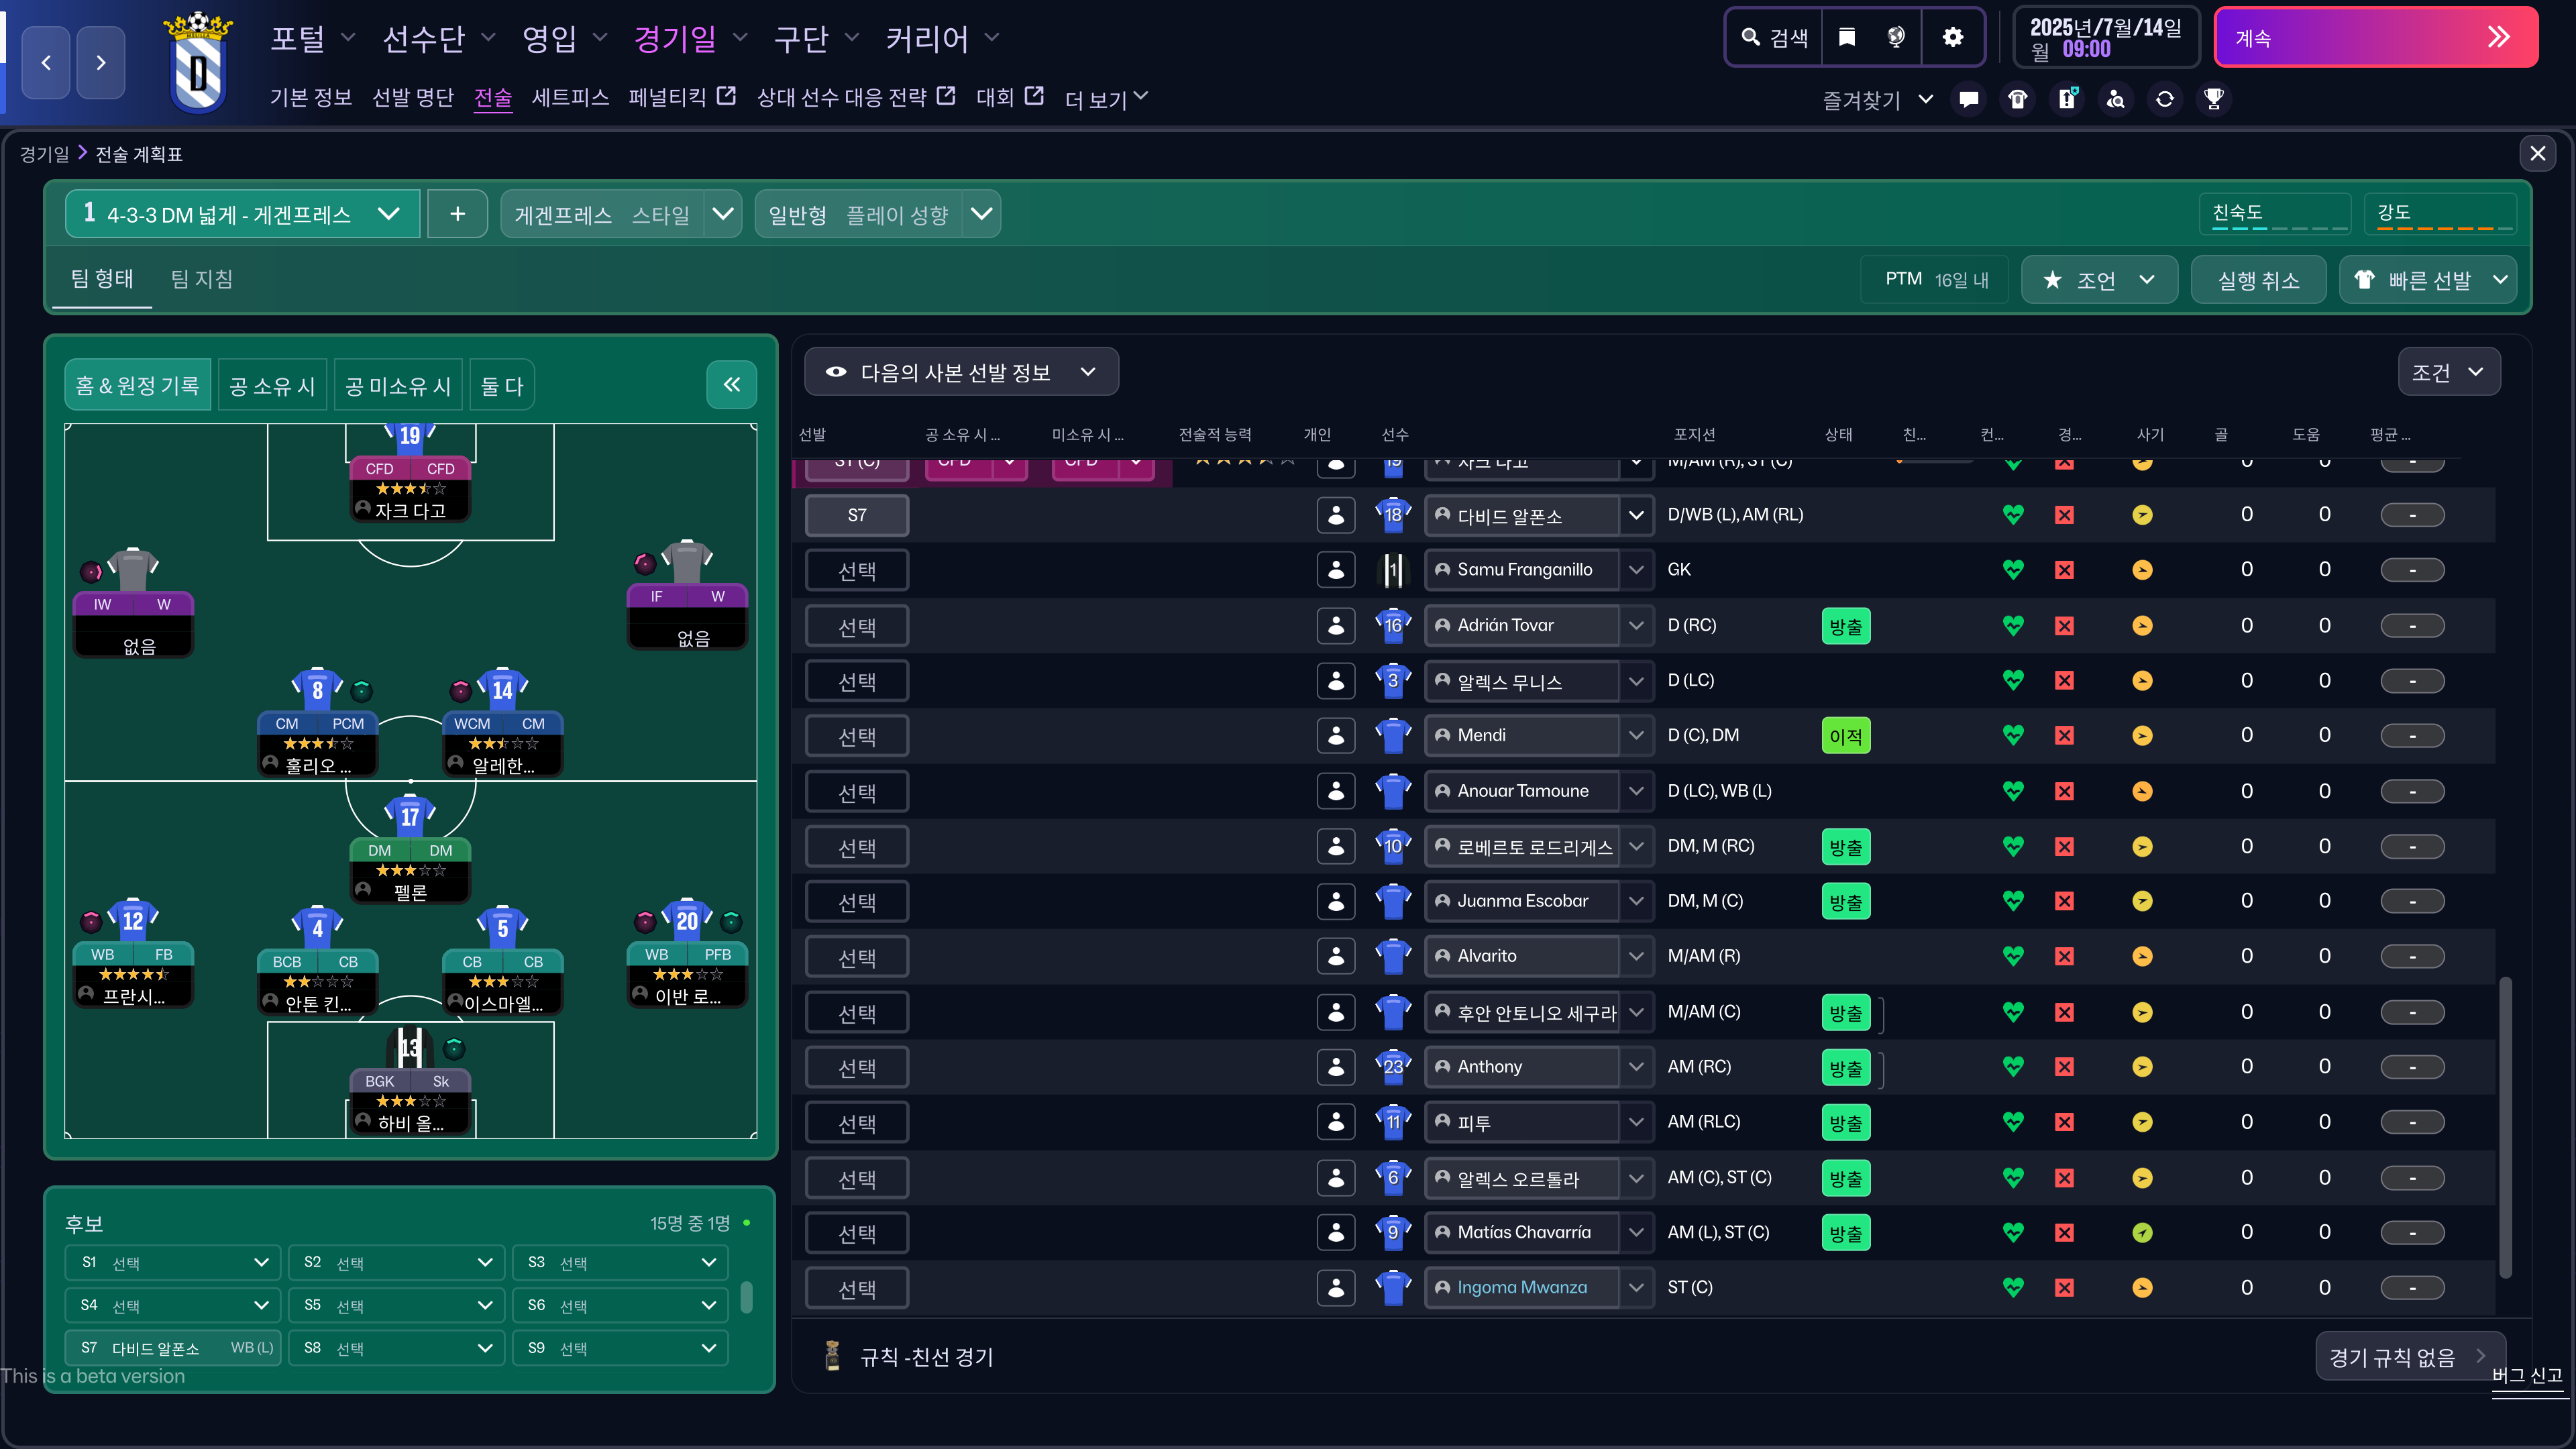This screenshot has width=2576, height=1449.
Task: Open the bookmark icon in top bar
Action: [1847, 38]
